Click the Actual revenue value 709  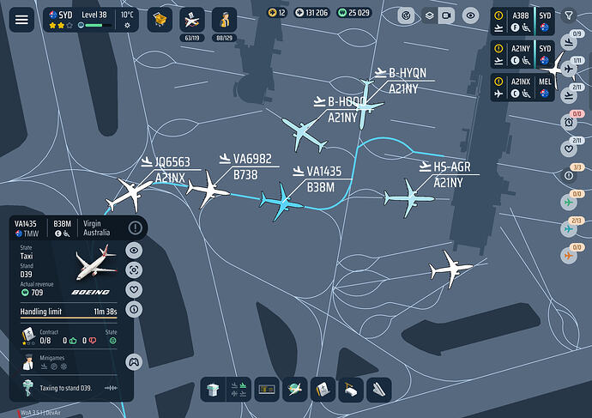pyautogui.click(x=37, y=293)
